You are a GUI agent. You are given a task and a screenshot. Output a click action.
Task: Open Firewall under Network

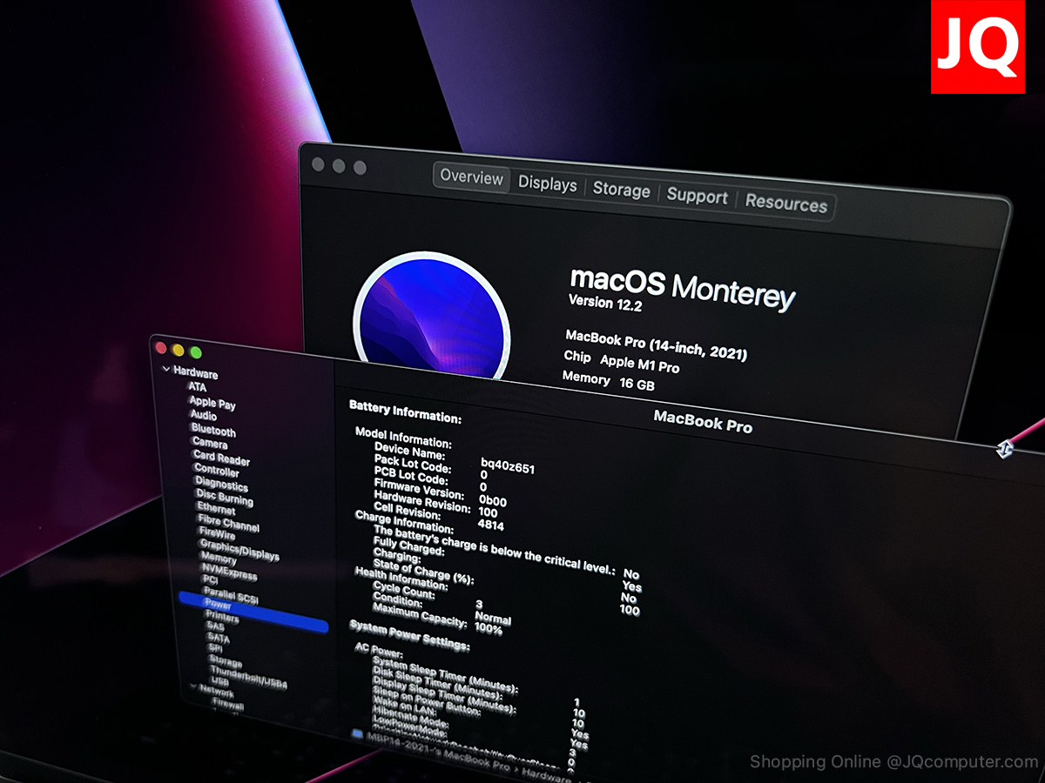229,706
